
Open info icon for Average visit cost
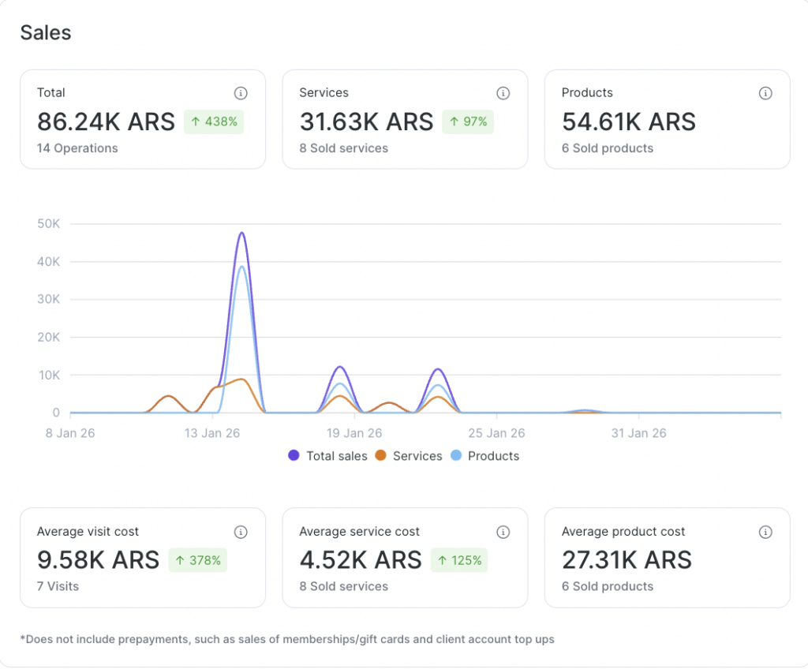point(241,532)
